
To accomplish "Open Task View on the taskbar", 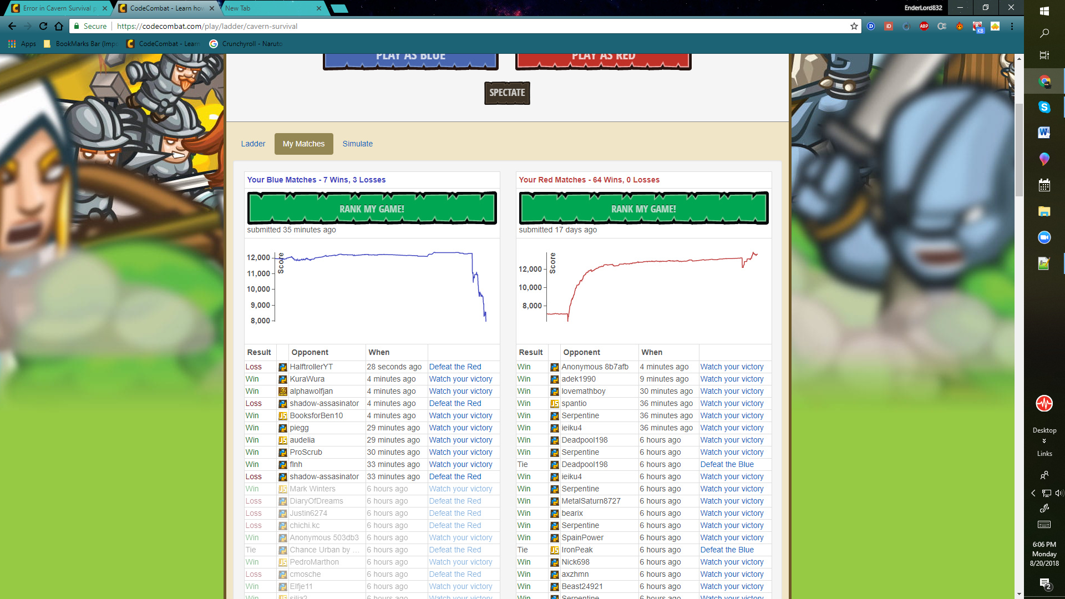I will [1044, 55].
